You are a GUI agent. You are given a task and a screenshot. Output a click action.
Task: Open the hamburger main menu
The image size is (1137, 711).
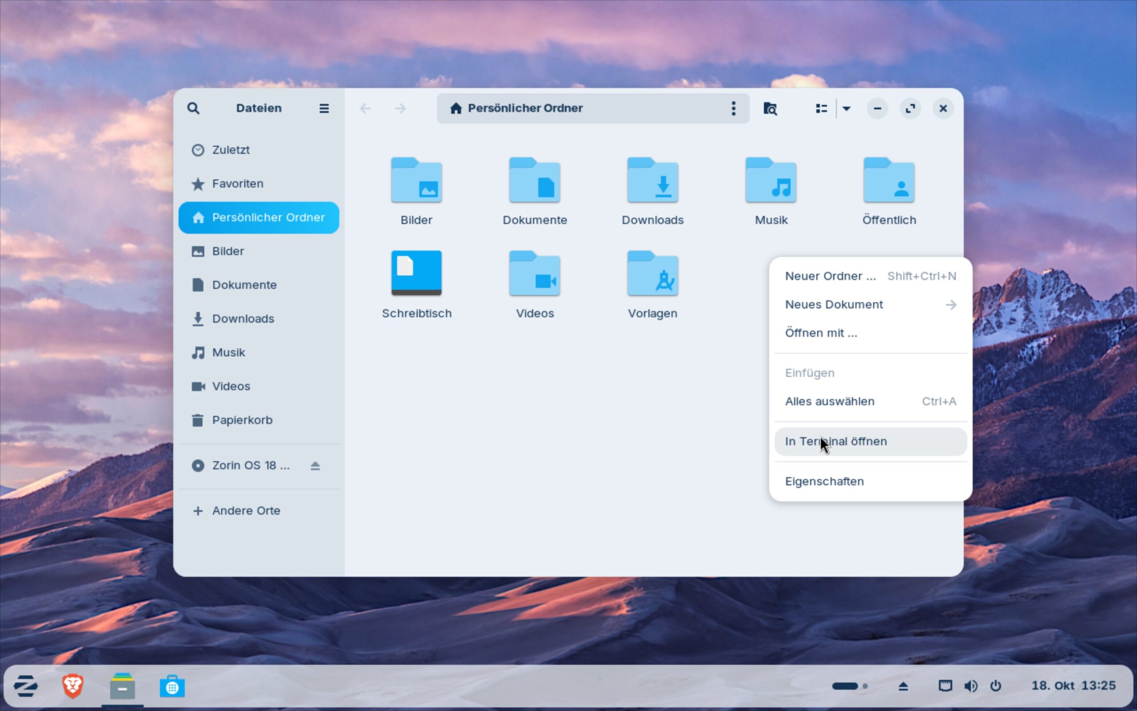click(324, 108)
